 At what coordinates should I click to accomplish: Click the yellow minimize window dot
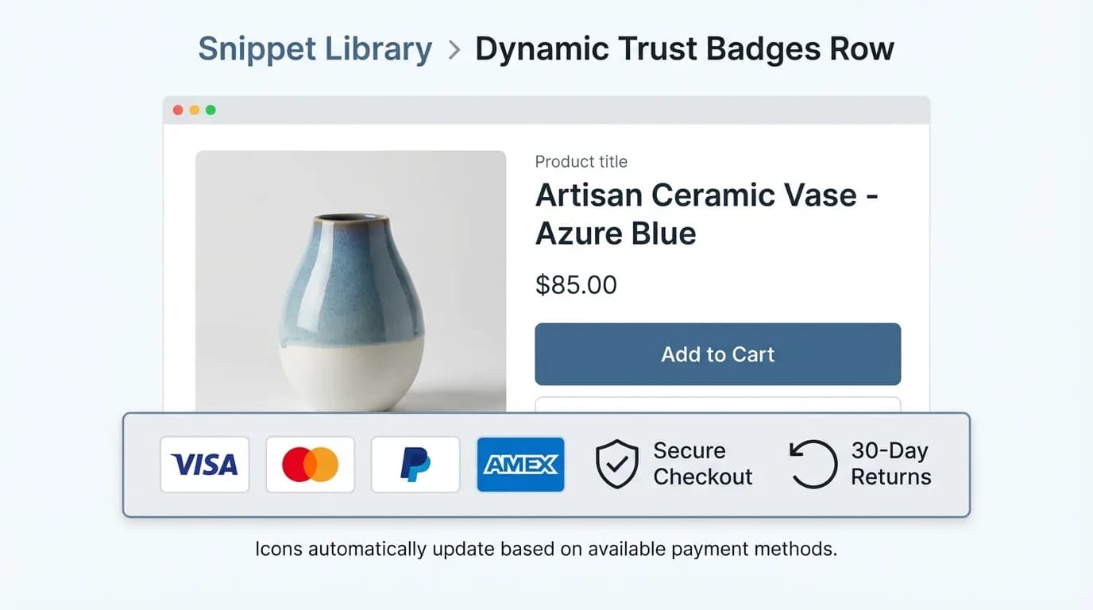pos(195,110)
